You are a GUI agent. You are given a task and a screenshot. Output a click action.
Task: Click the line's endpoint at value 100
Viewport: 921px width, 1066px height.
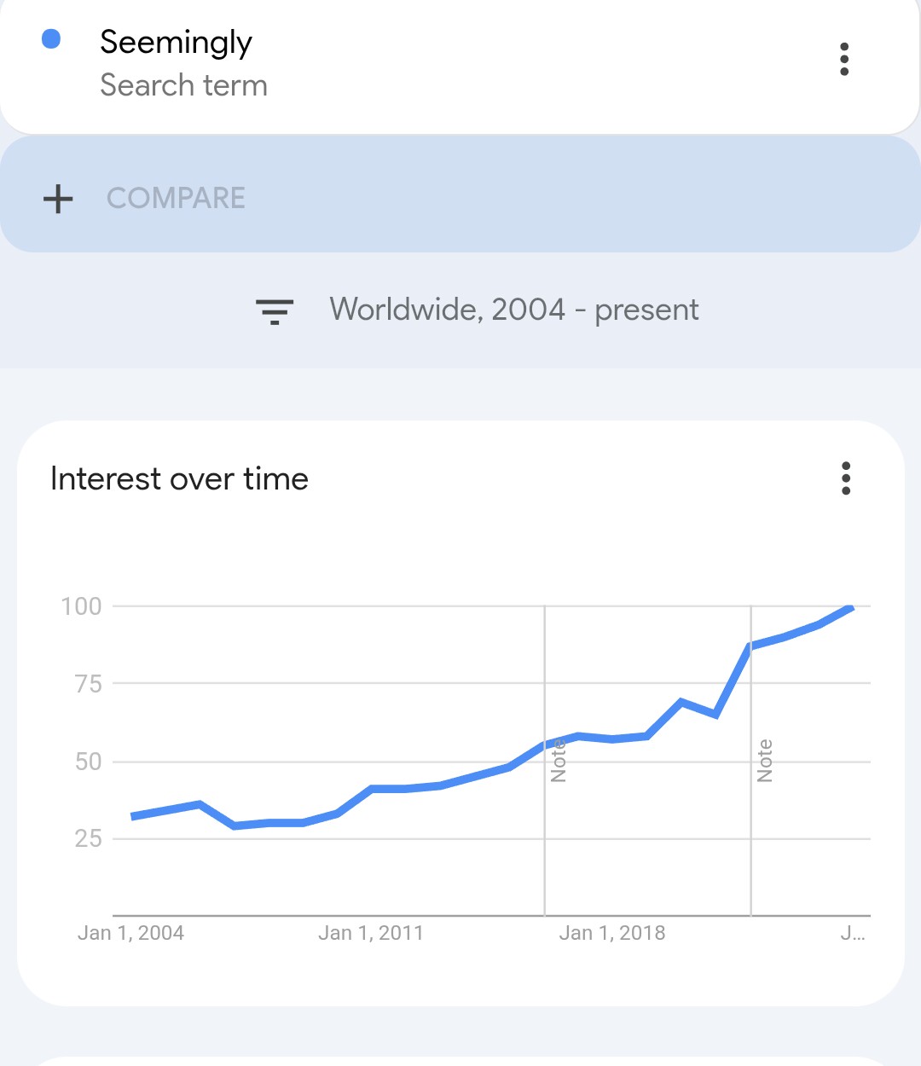pyautogui.click(x=850, y=607)
